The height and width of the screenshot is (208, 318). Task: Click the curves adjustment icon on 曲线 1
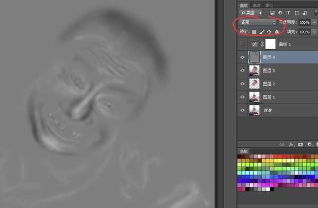(x=254, y=44)
